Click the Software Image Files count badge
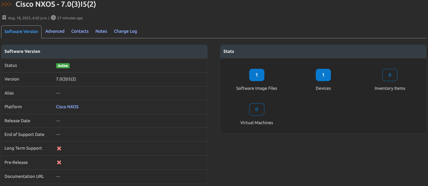Viewport: 428px width, 186px height. click(257, 75)
